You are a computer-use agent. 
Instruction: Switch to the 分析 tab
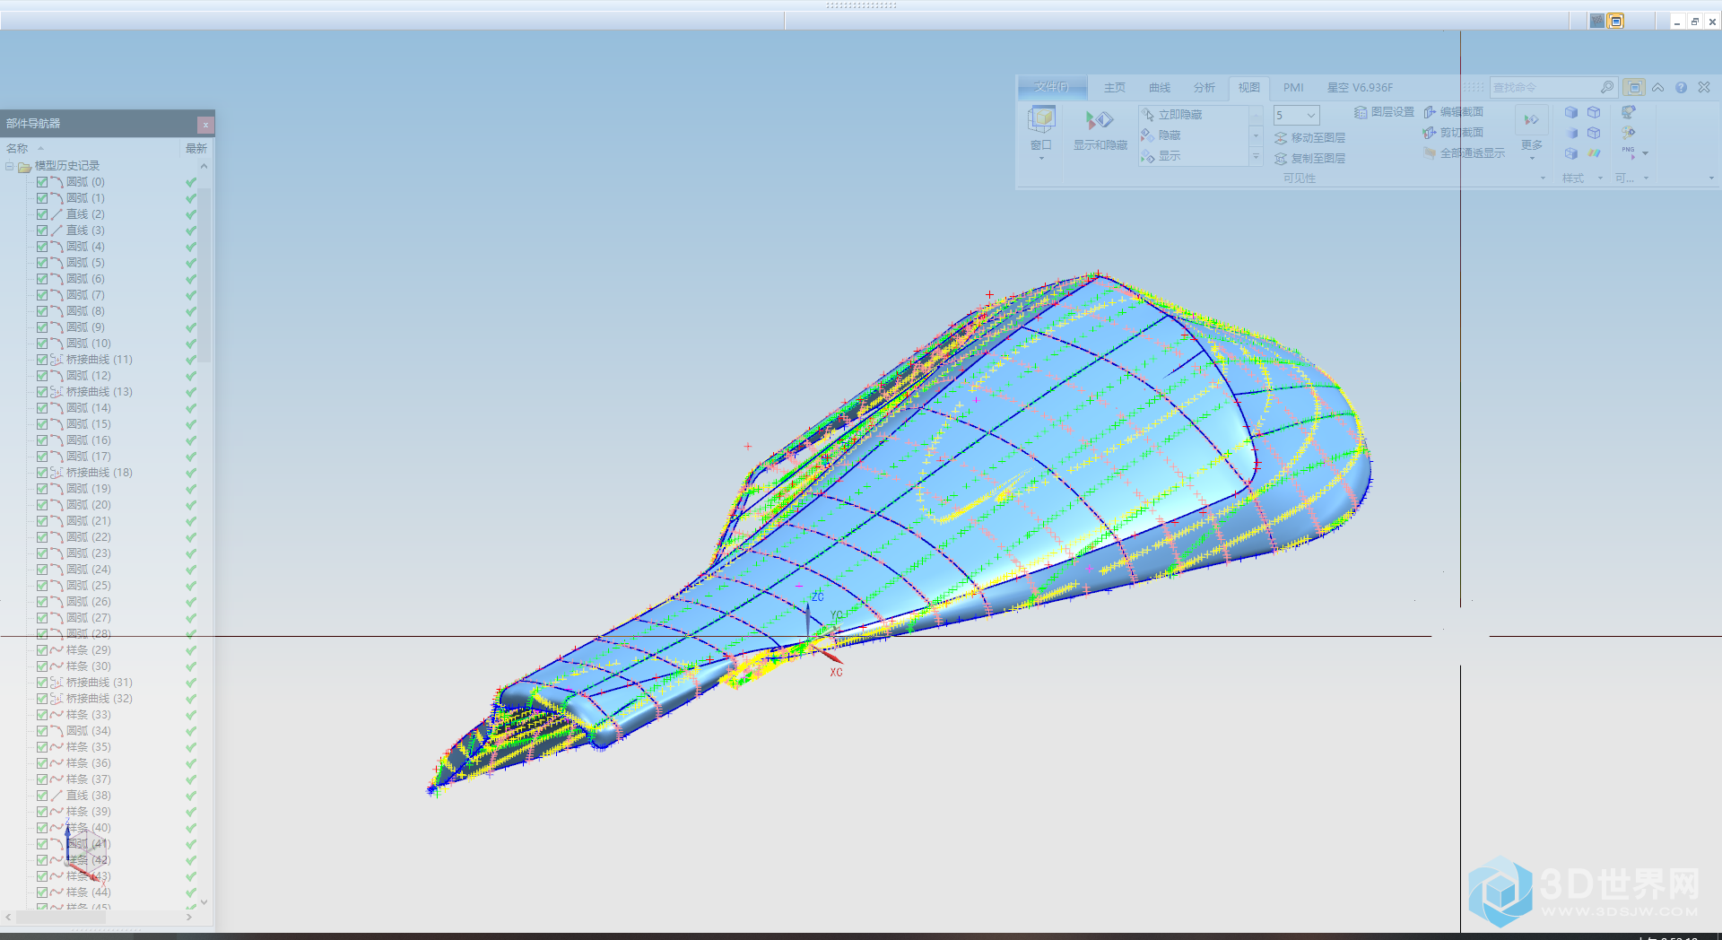(1205, 88)
